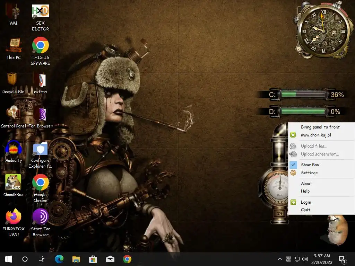355x266 pixels.
Task: Open www.chomikuj.pl menu entry
Action: [321, 135]
